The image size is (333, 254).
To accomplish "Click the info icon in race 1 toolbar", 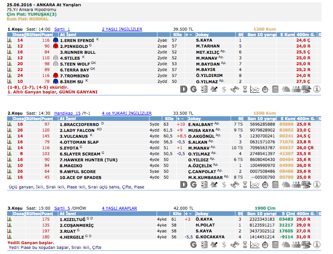I will 317,89.
